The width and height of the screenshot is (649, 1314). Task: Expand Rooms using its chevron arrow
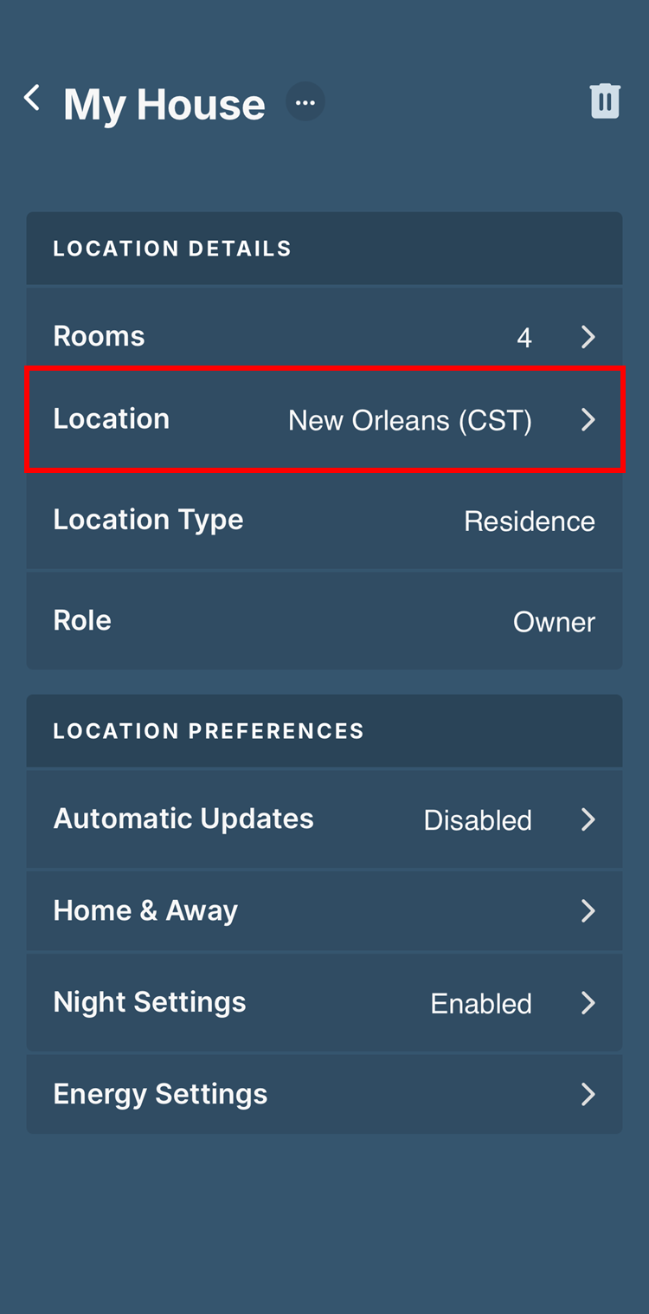pyautogui.click(x=588, y=337)
